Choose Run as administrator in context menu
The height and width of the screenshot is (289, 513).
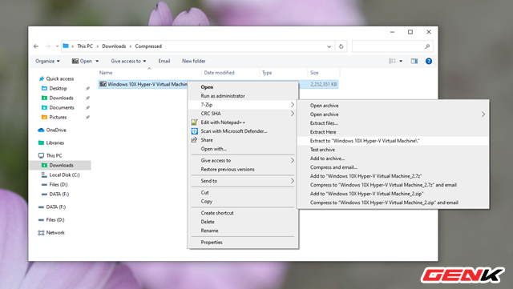pyautogui.click(x=243, y=96)
